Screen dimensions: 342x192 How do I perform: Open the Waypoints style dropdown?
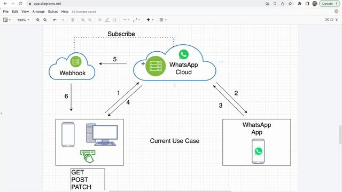click(136, 20)
